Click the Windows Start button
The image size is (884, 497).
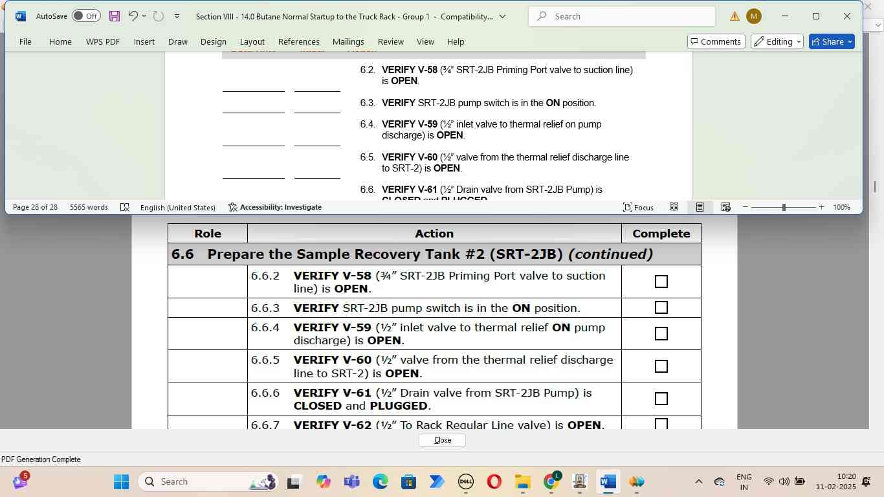[121, 481]
